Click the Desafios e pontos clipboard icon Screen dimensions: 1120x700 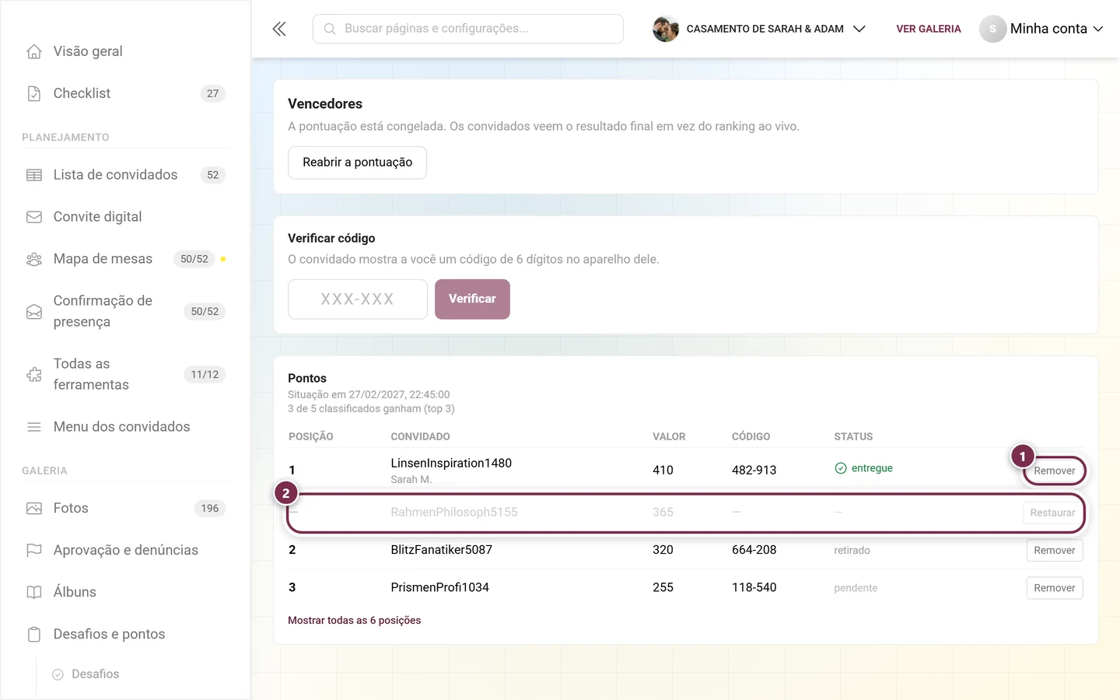[34, 635]
